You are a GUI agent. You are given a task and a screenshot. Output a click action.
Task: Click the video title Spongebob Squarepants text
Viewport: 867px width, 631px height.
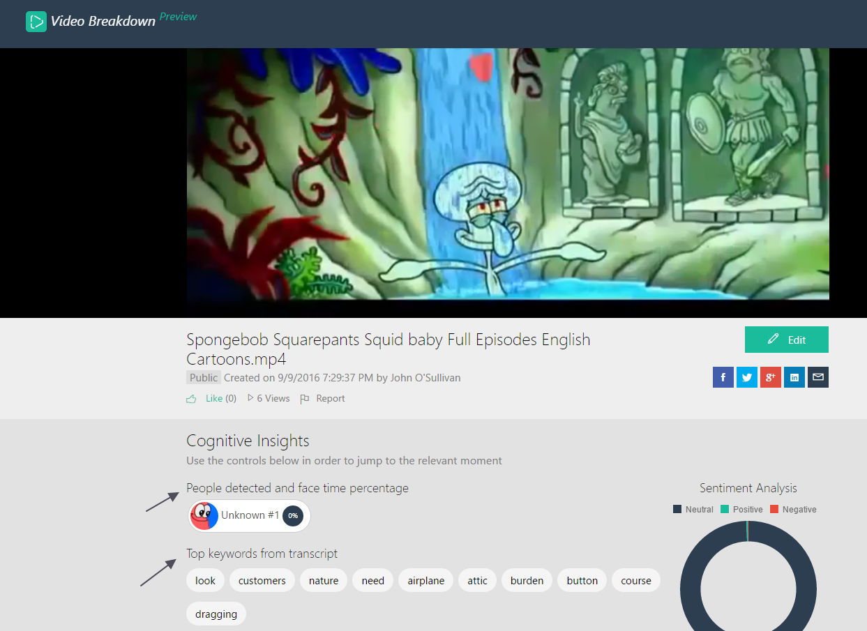pyautogui.click(x=389, y=349)
